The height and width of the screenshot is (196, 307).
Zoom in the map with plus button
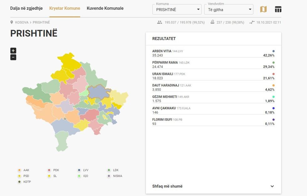pos(13,51)
